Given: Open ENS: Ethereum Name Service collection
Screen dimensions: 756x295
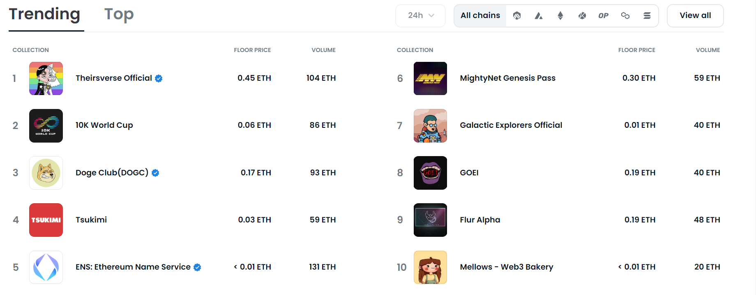Looking at the screenshot, I should [133, 267].
